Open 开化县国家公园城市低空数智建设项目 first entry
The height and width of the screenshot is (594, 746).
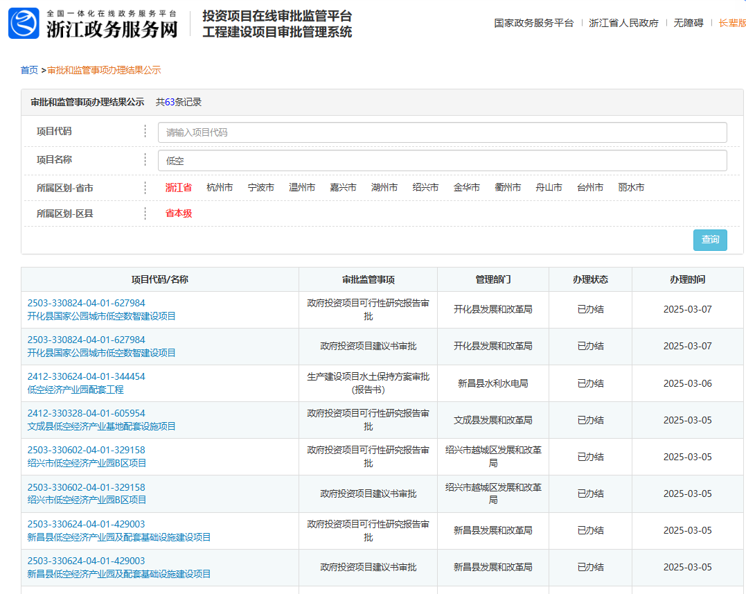click(101, 316)
